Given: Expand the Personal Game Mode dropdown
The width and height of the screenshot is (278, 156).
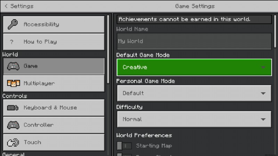Looking at the screenshot, I should pos(194,93).
